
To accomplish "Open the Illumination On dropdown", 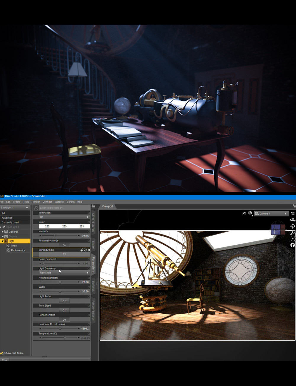I will (x=64, y=217).
